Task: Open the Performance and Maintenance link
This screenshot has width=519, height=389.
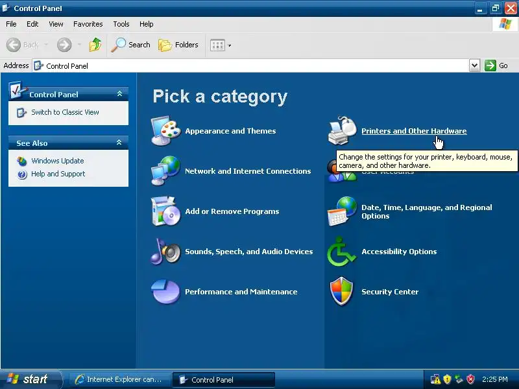Action: 241,292
